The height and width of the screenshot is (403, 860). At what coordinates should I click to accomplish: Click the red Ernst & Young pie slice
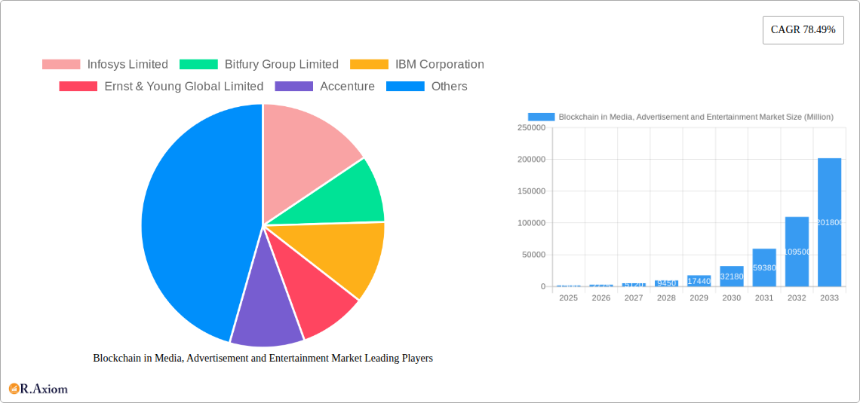click(x=317, y=301)
